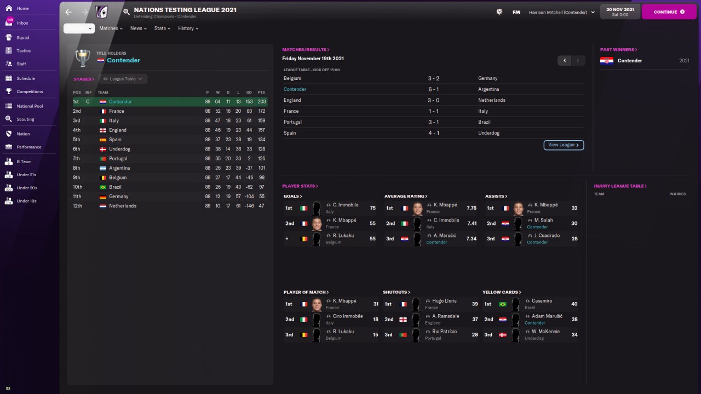Screen dimensions: 701x394
Task: Click the Belgium 3 - 2 Germany result
Action: (x=433, y=78)
